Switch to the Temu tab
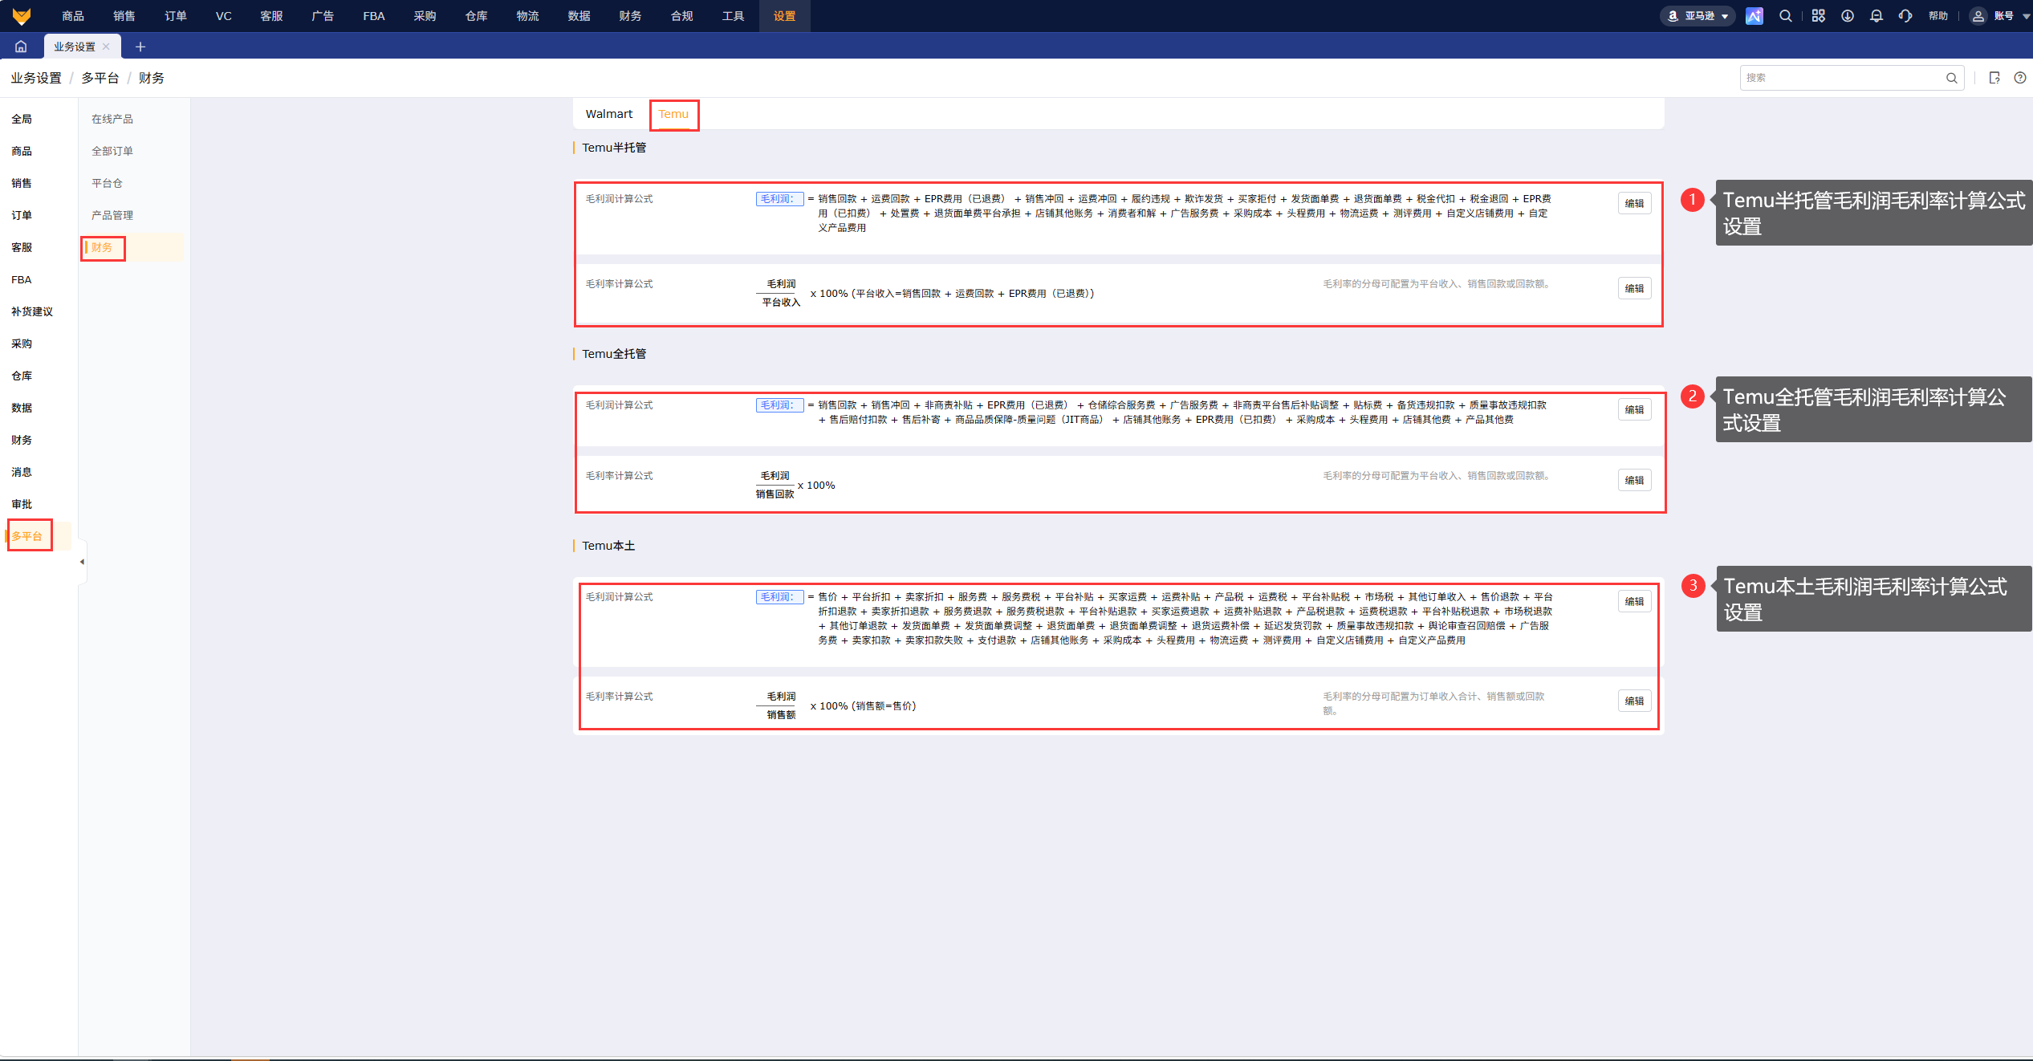Image resolution: width=2033 pixels, height=1061 pixels. click(673, 114)
